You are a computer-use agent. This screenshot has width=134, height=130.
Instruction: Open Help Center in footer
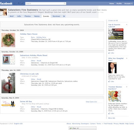pos(129,124)
